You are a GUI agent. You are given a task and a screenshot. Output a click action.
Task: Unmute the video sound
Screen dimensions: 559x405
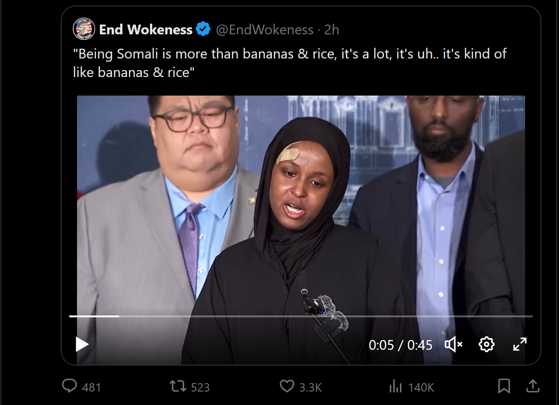(453, 344)
